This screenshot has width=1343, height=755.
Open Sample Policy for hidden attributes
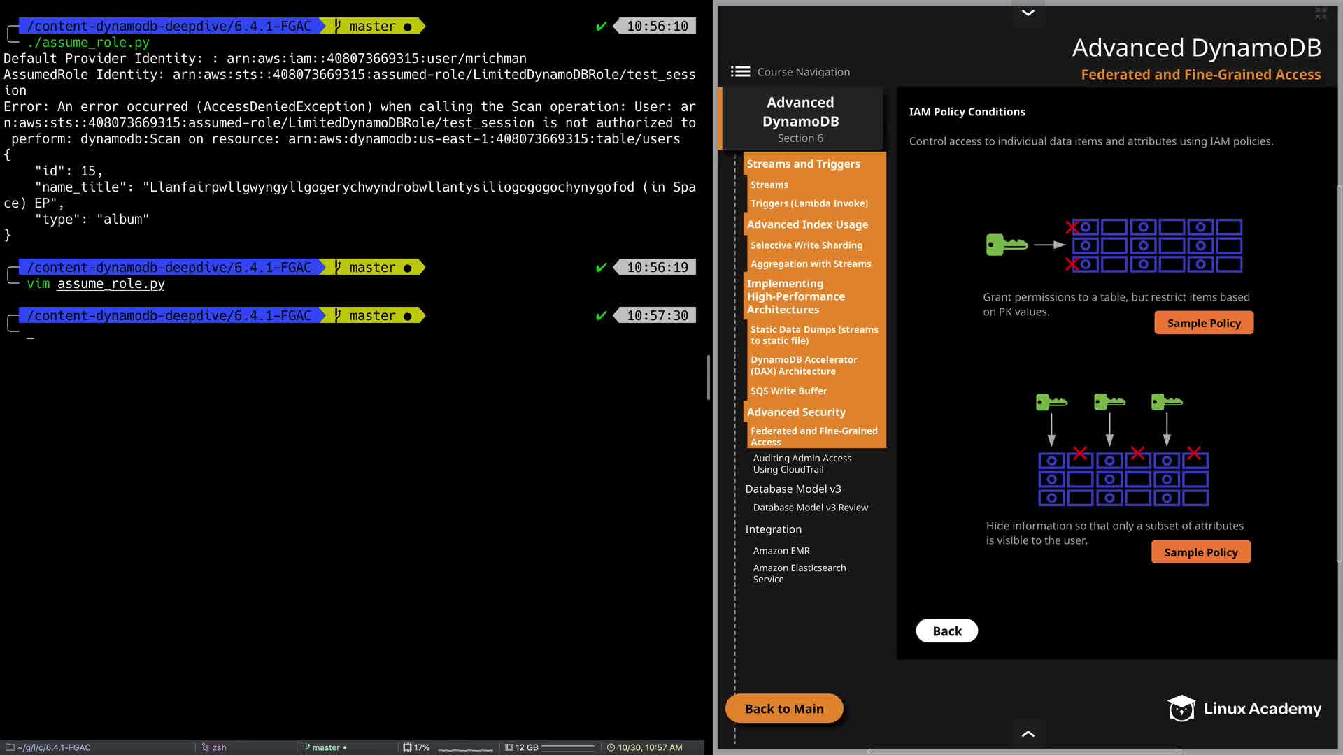[x=1200, y=552]
